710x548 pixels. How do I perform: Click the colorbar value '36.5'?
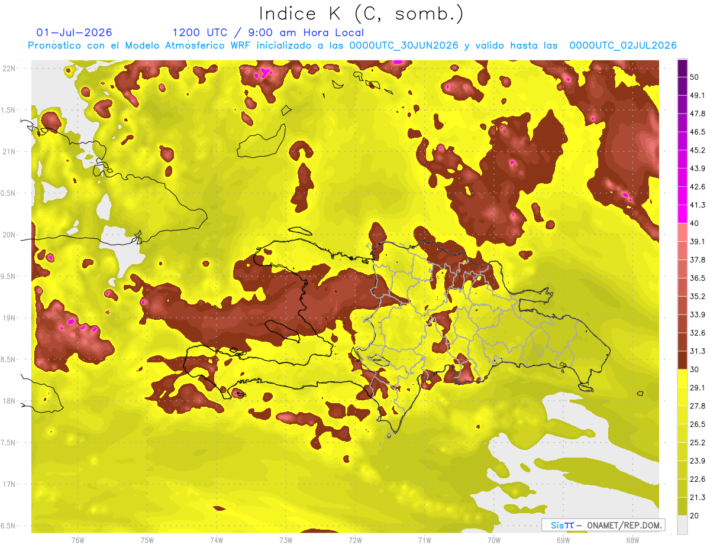pyautogui.click(x=698, y=278)
